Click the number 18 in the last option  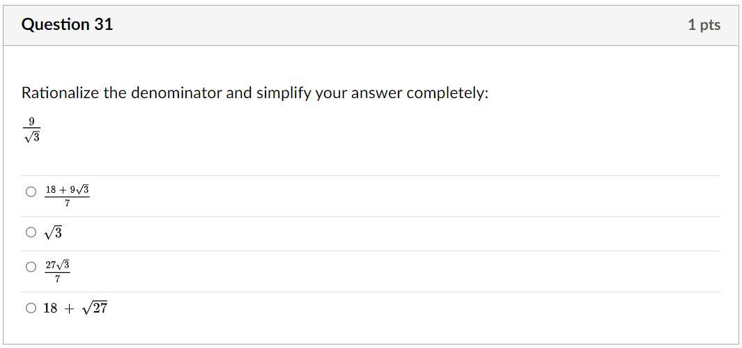(x=50, y=308)
